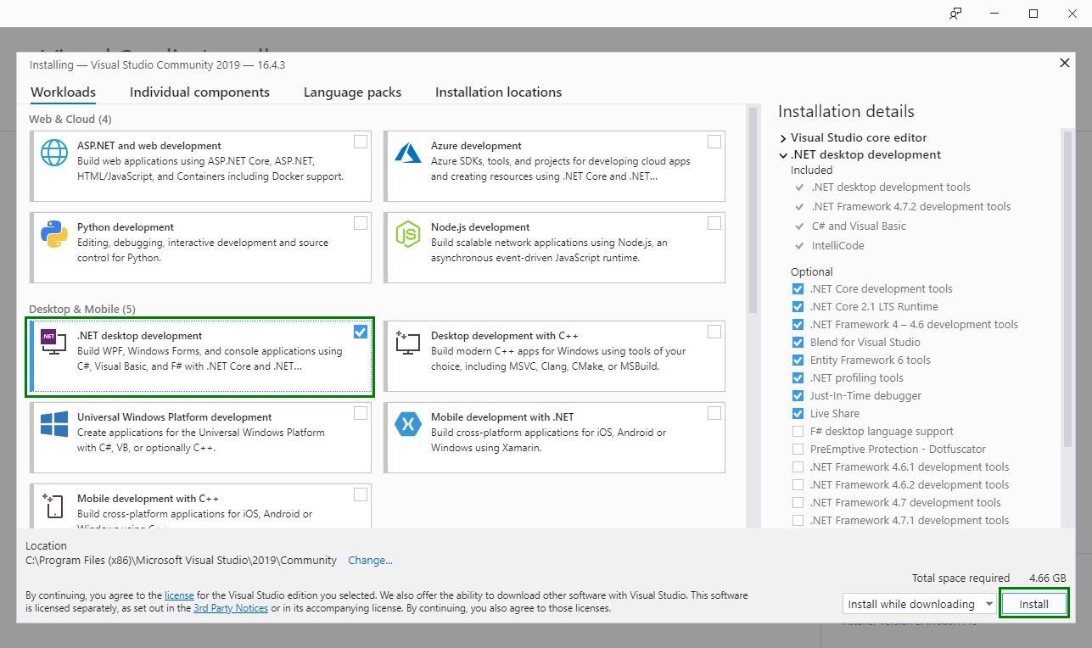Screen dimensions: 1092x648
Task: Click the Python development logo icon
Action: tap(54, 234)
